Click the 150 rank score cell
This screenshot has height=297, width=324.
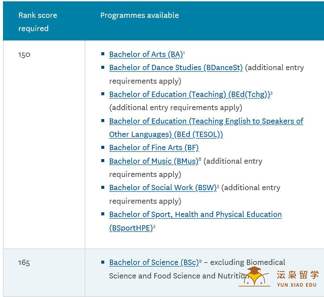click(x=24, y=55)
